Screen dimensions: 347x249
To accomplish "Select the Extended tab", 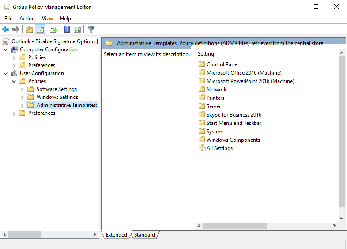I will point(116,235).
